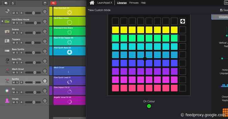The height and width of the screenshot is (119, 228).
Task: Click first green pad in Launchpad grid
Action: pos(115,38)
